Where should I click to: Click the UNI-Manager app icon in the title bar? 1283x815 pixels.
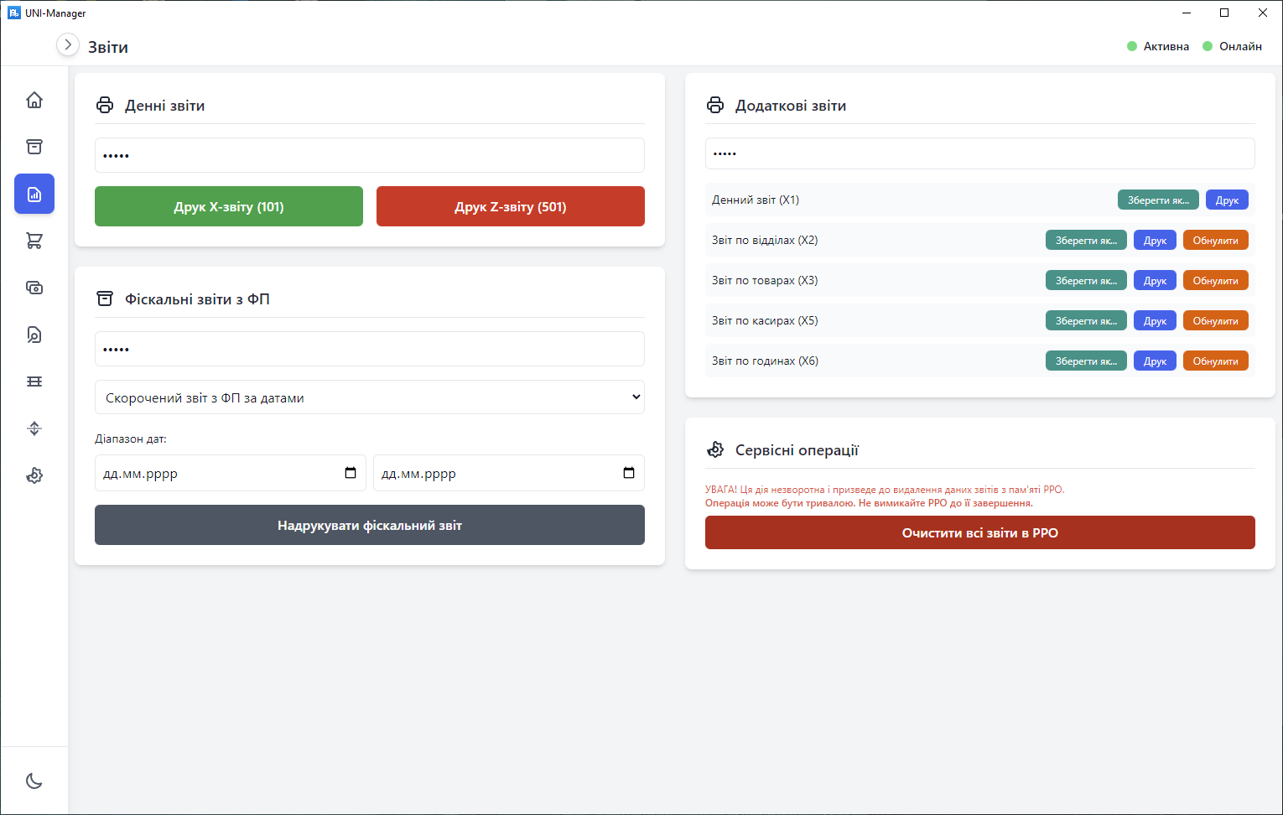point(13,13)
